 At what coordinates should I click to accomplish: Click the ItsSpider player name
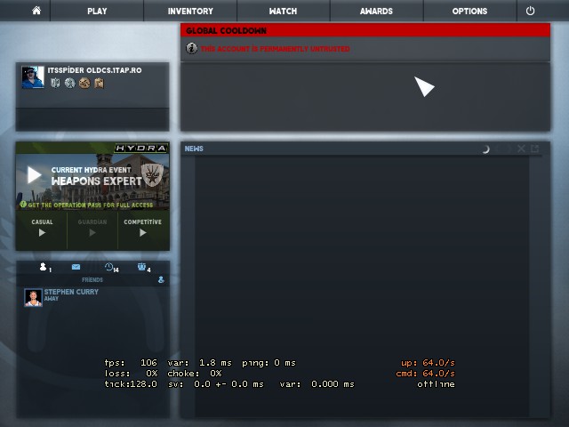pyautogui.click(x=95, y=70)
